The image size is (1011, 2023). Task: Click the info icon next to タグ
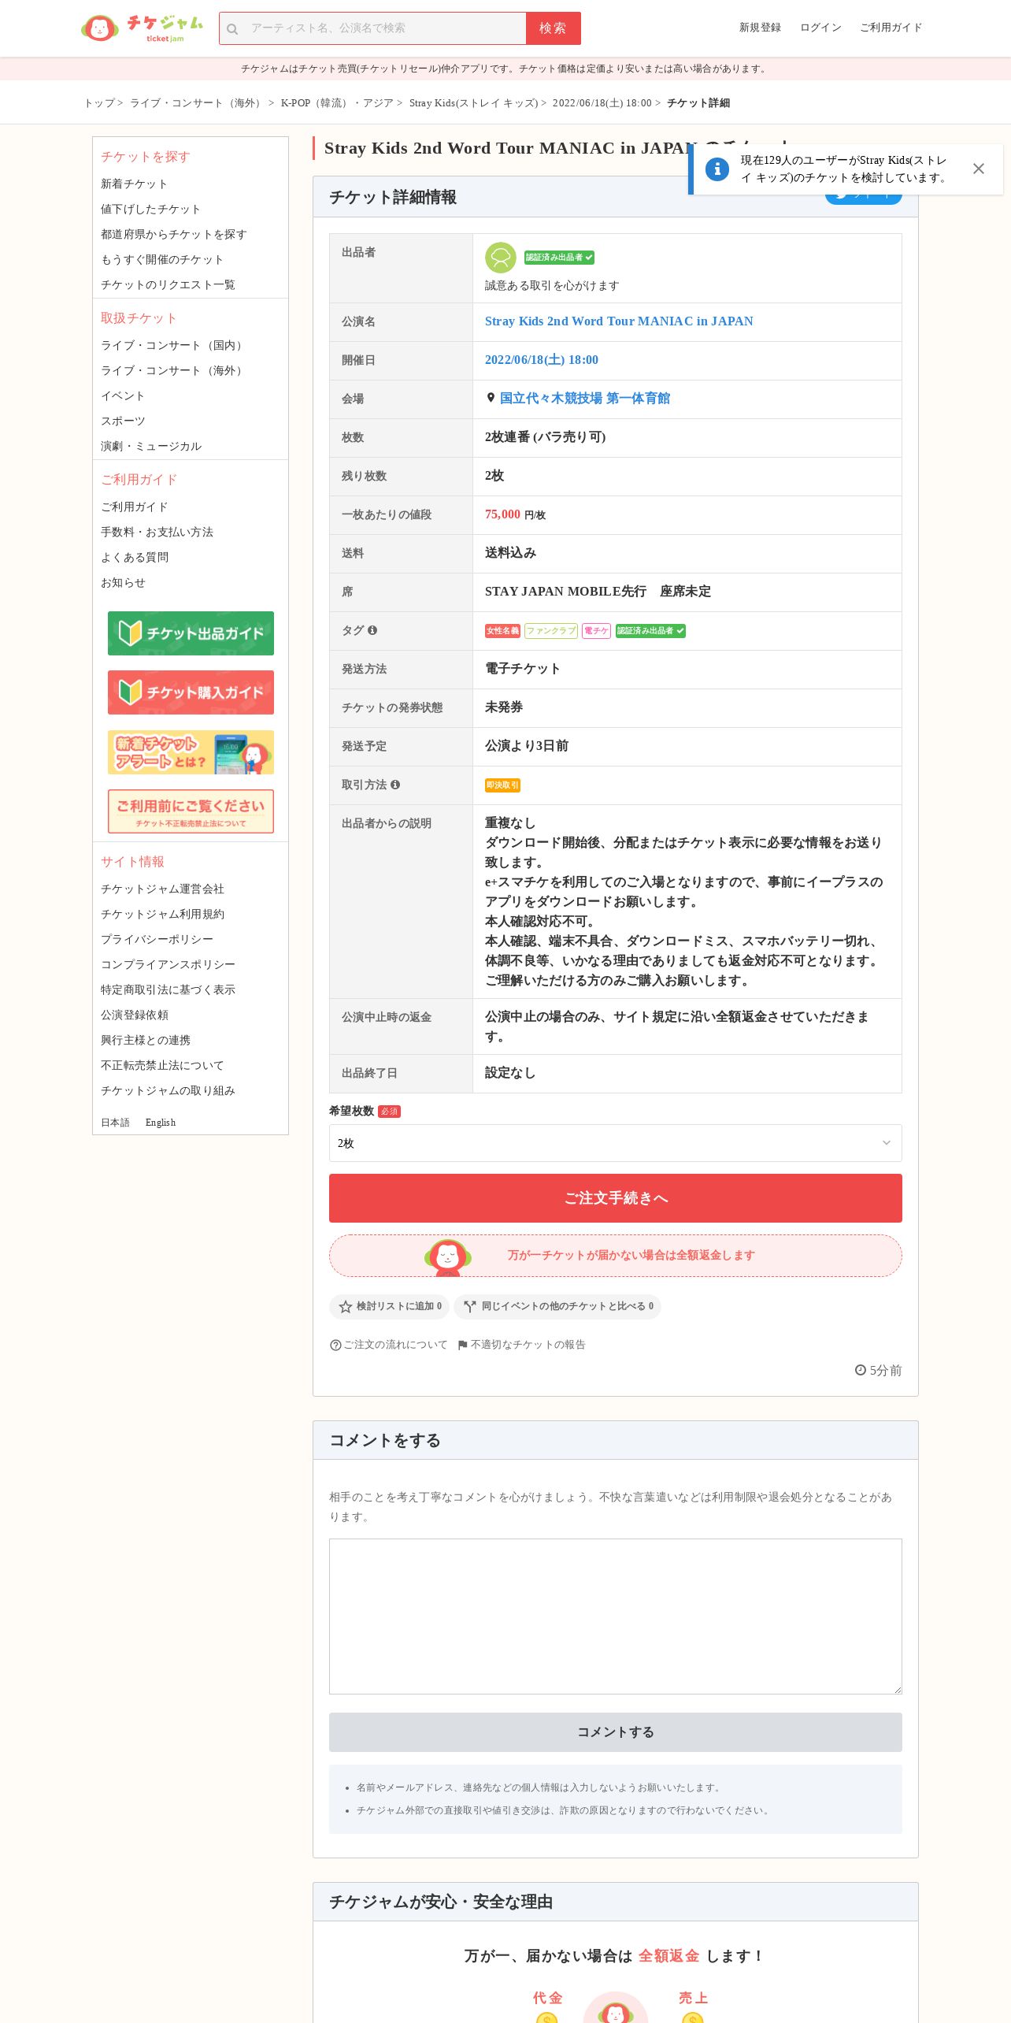[x=372, y=630]
